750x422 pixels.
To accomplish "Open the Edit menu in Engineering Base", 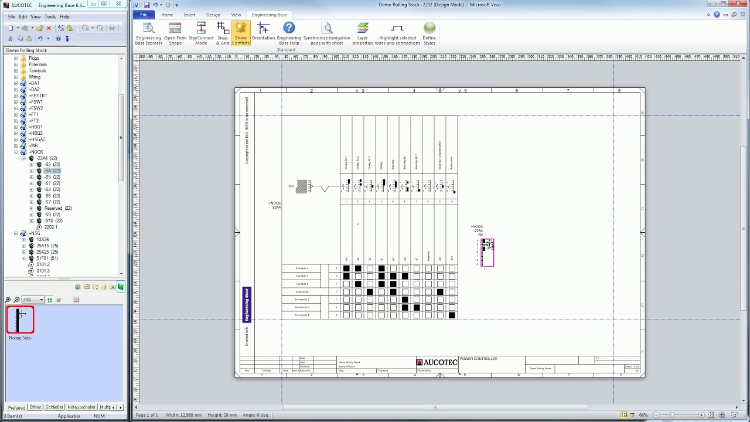I will coord(23,17).
